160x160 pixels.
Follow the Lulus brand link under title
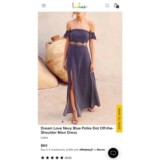[44, 138]
